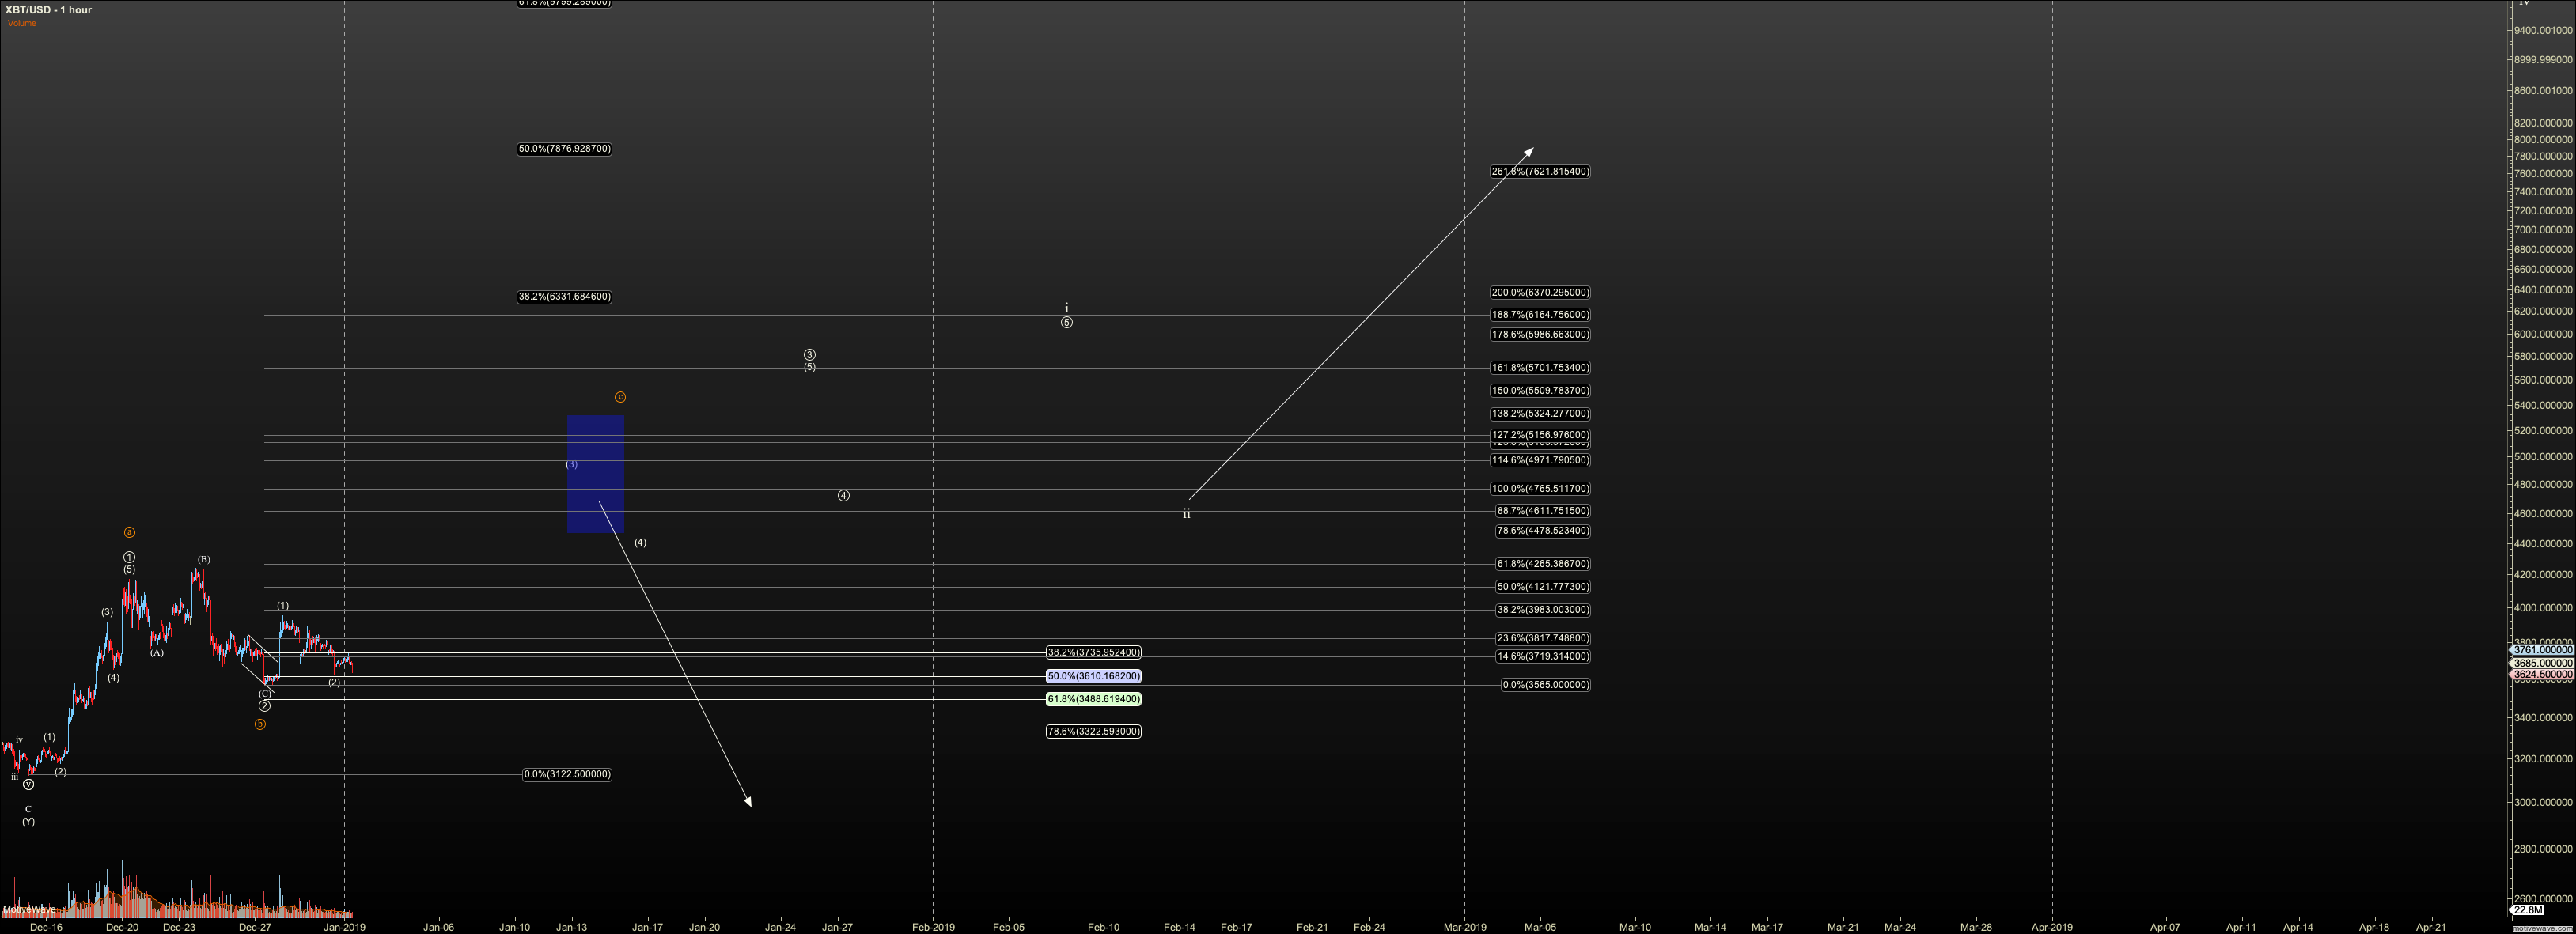Screen dimensions: 2576x934
Task: Select the 0.0%(3122.500000) Fibonacci label
Action: coord(567,775)
